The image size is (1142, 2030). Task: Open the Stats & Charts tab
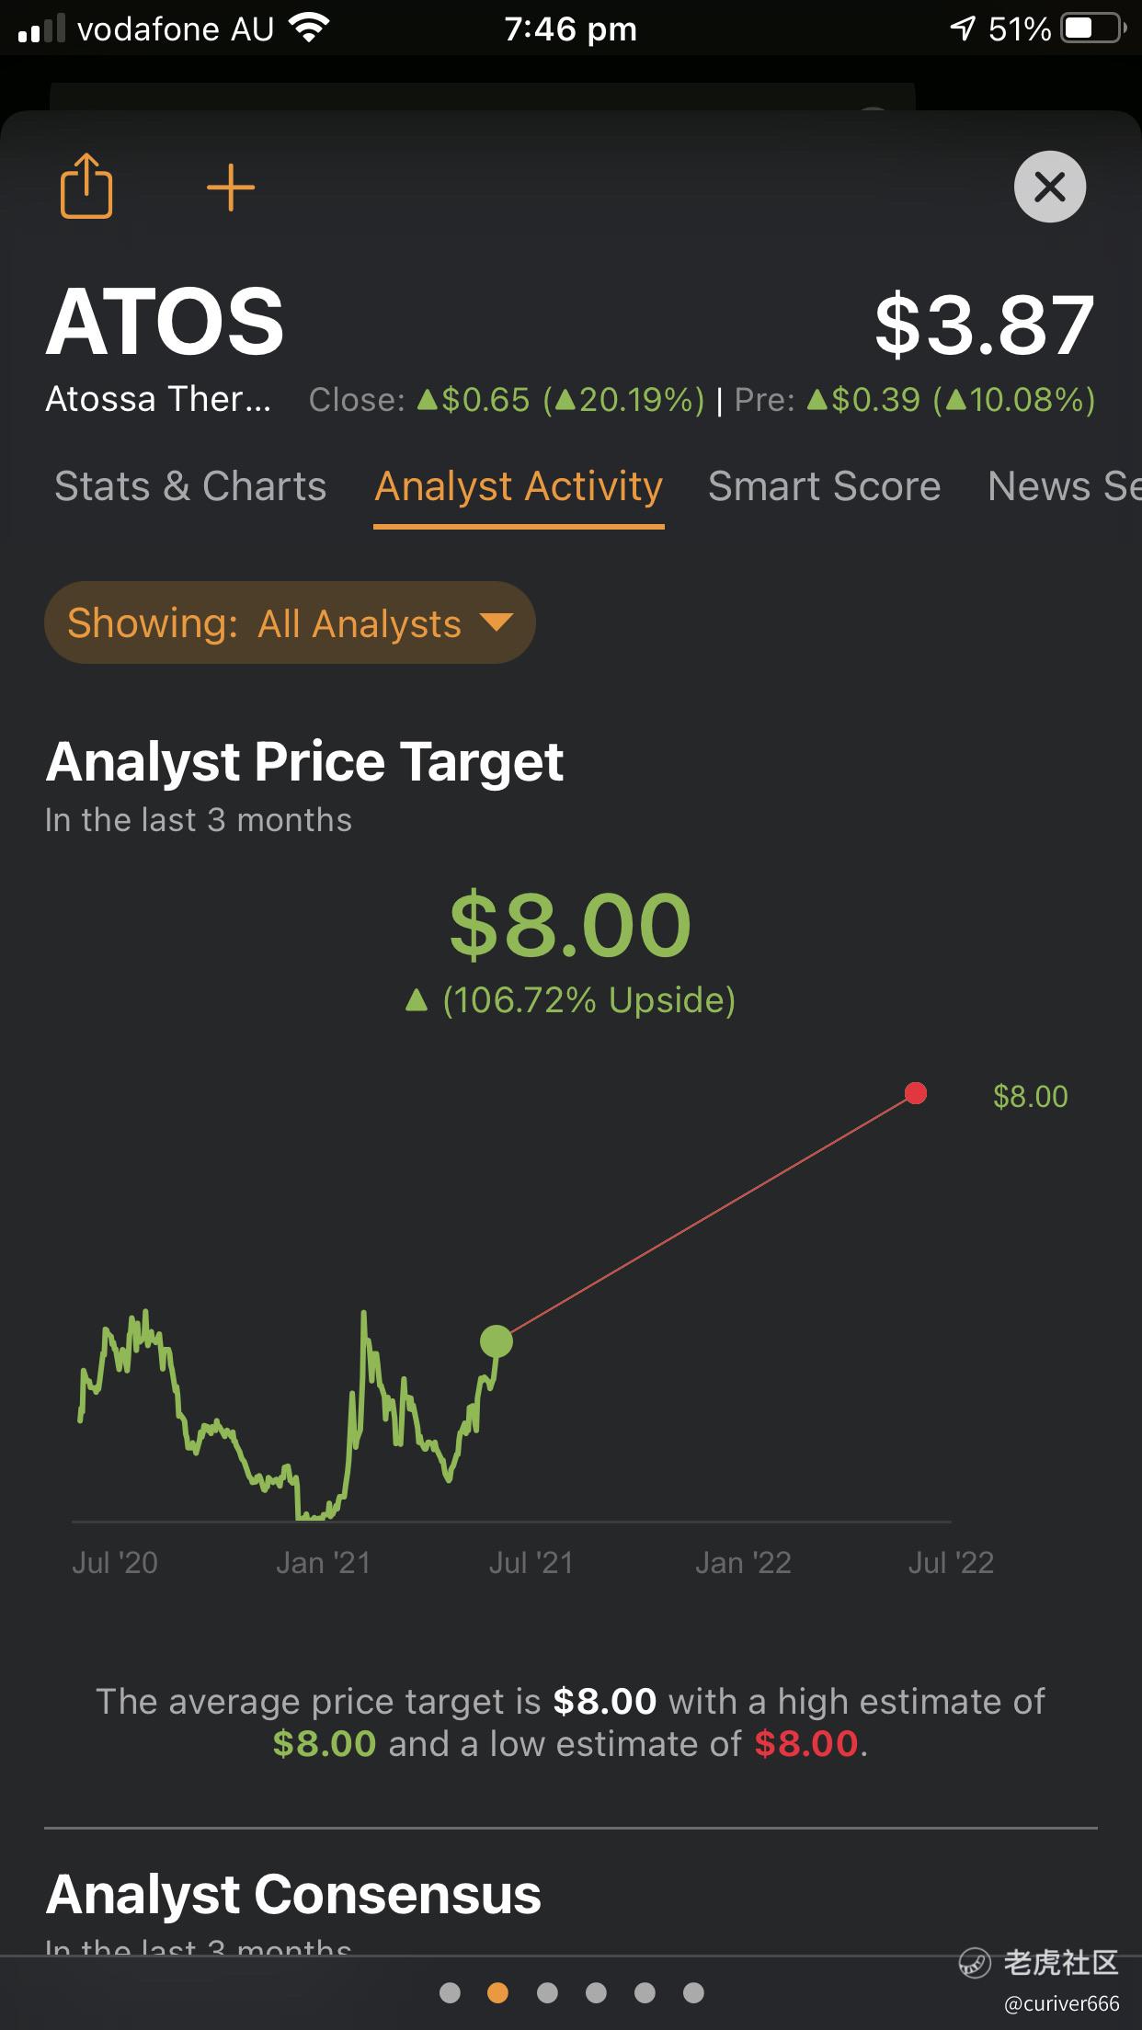(x=190, y=486)
